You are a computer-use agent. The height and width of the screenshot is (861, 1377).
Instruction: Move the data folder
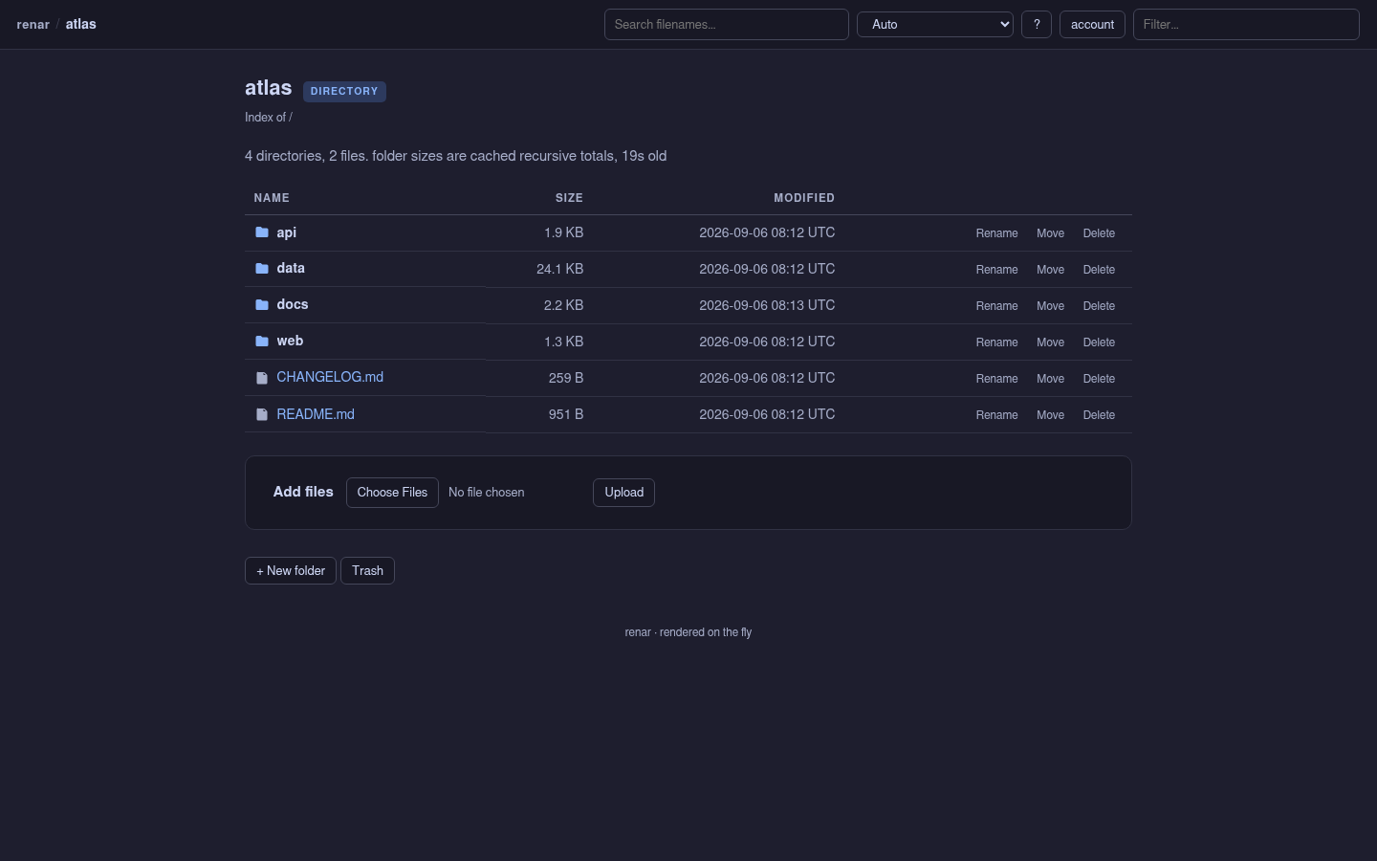[1050, 270]
